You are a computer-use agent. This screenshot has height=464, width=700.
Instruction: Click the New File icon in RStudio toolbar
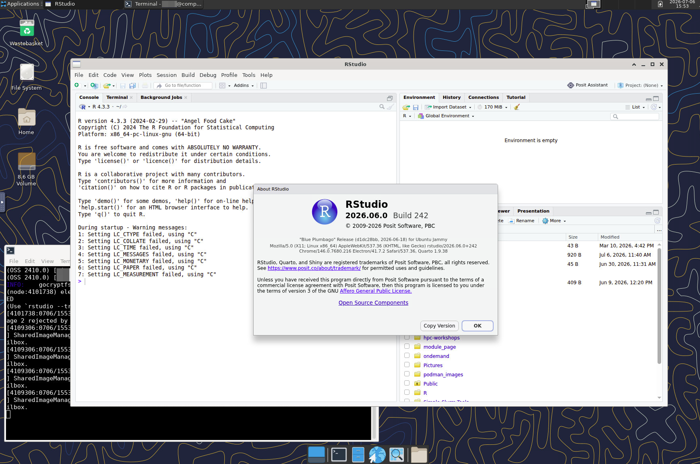[77, 85]
